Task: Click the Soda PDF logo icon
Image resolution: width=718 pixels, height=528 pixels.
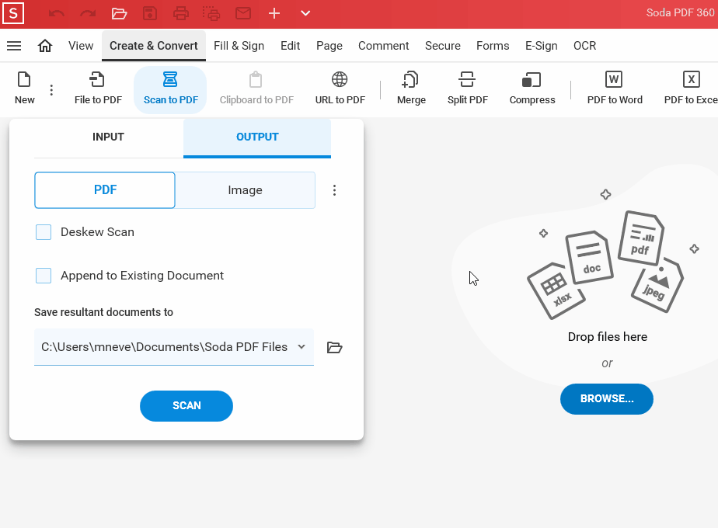Action: [13, 13]
